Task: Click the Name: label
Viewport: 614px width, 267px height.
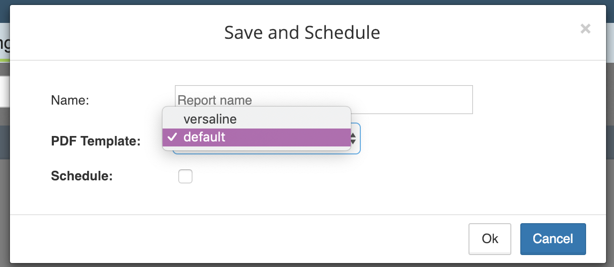Action: coord(70,100)
